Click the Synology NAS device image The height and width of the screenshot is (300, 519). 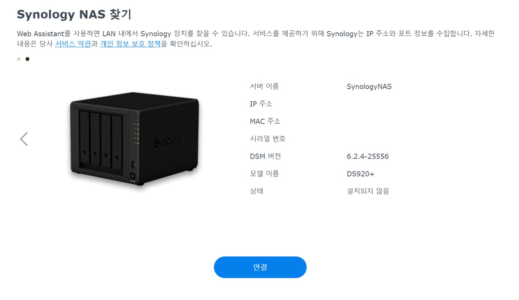(x=134, y=140)
